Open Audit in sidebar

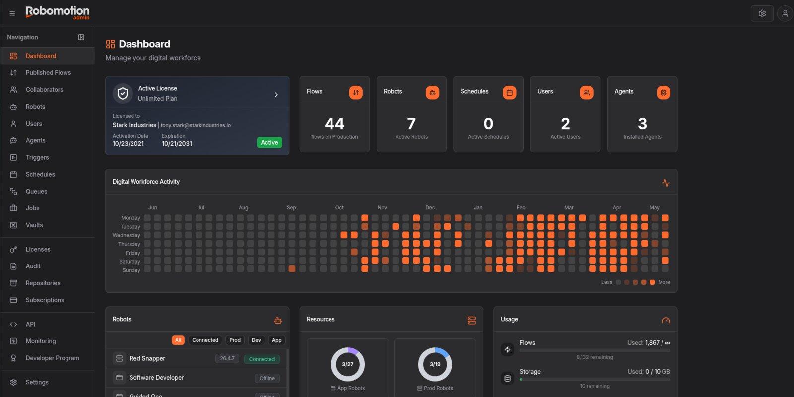click(x=48, y=266)
